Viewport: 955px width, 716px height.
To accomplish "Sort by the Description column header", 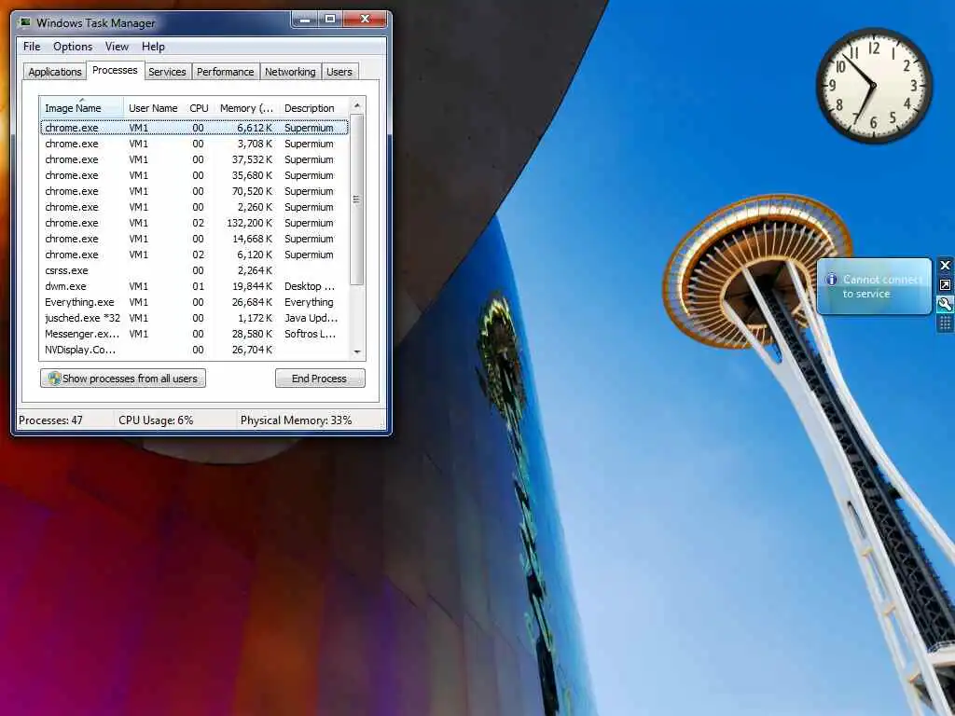I will [x=313, y=108].
